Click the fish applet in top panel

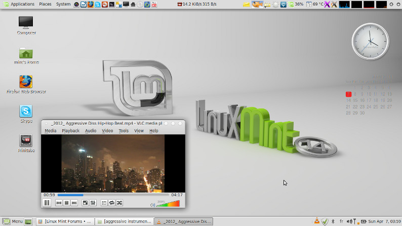click(x=257, y=5)
